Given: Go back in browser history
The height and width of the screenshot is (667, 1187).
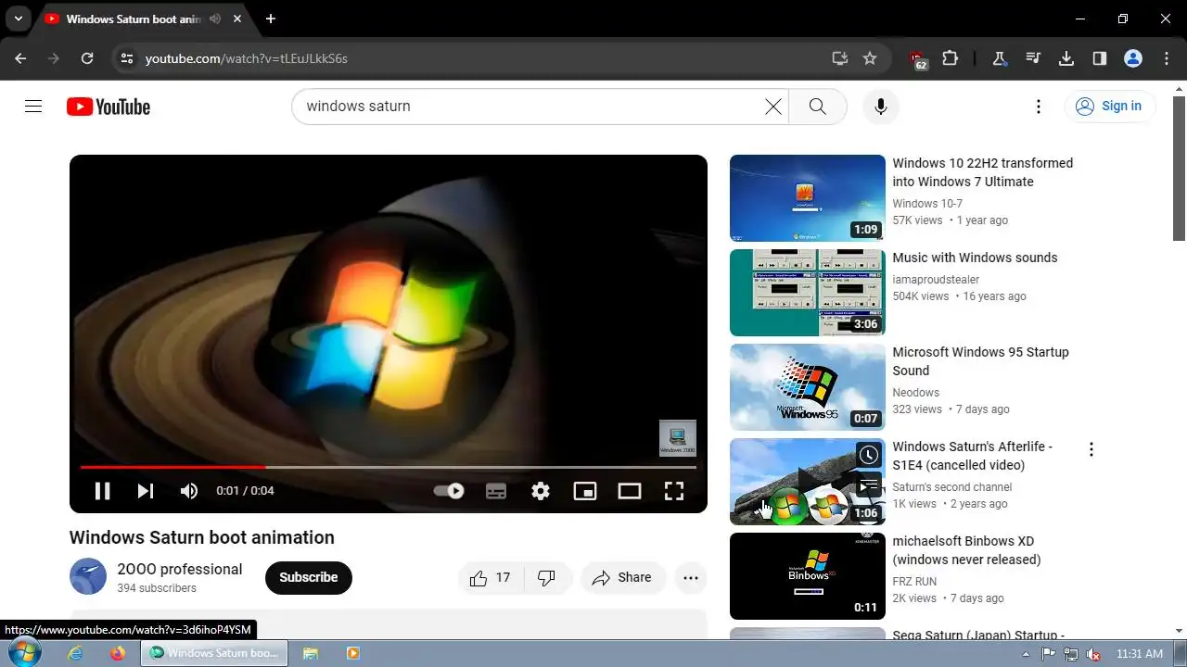Looking at the screenshot, I should point(20,58).
